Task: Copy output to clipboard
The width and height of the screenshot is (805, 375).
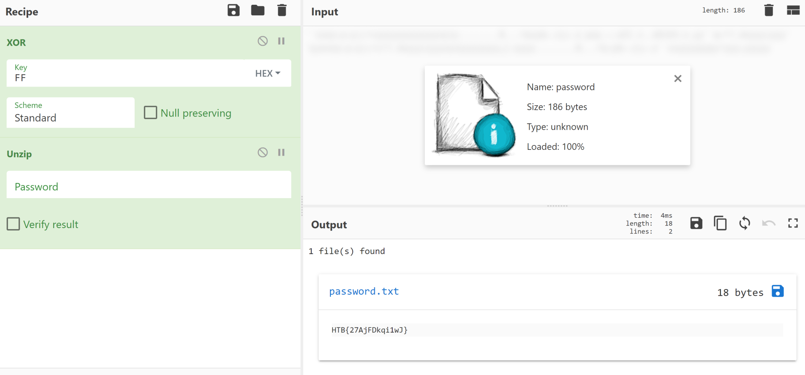Action: pos(720,223)
